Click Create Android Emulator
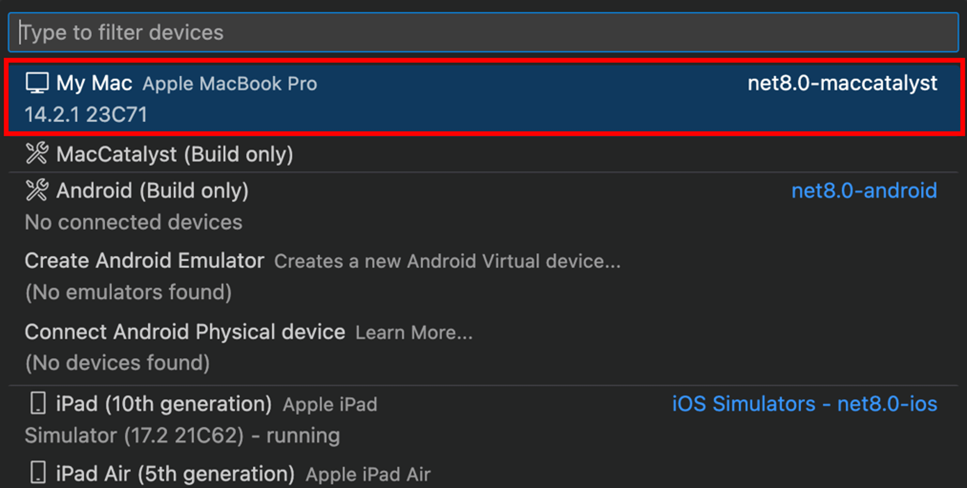Viewport: 967px width, 488px height. point(145,261)
